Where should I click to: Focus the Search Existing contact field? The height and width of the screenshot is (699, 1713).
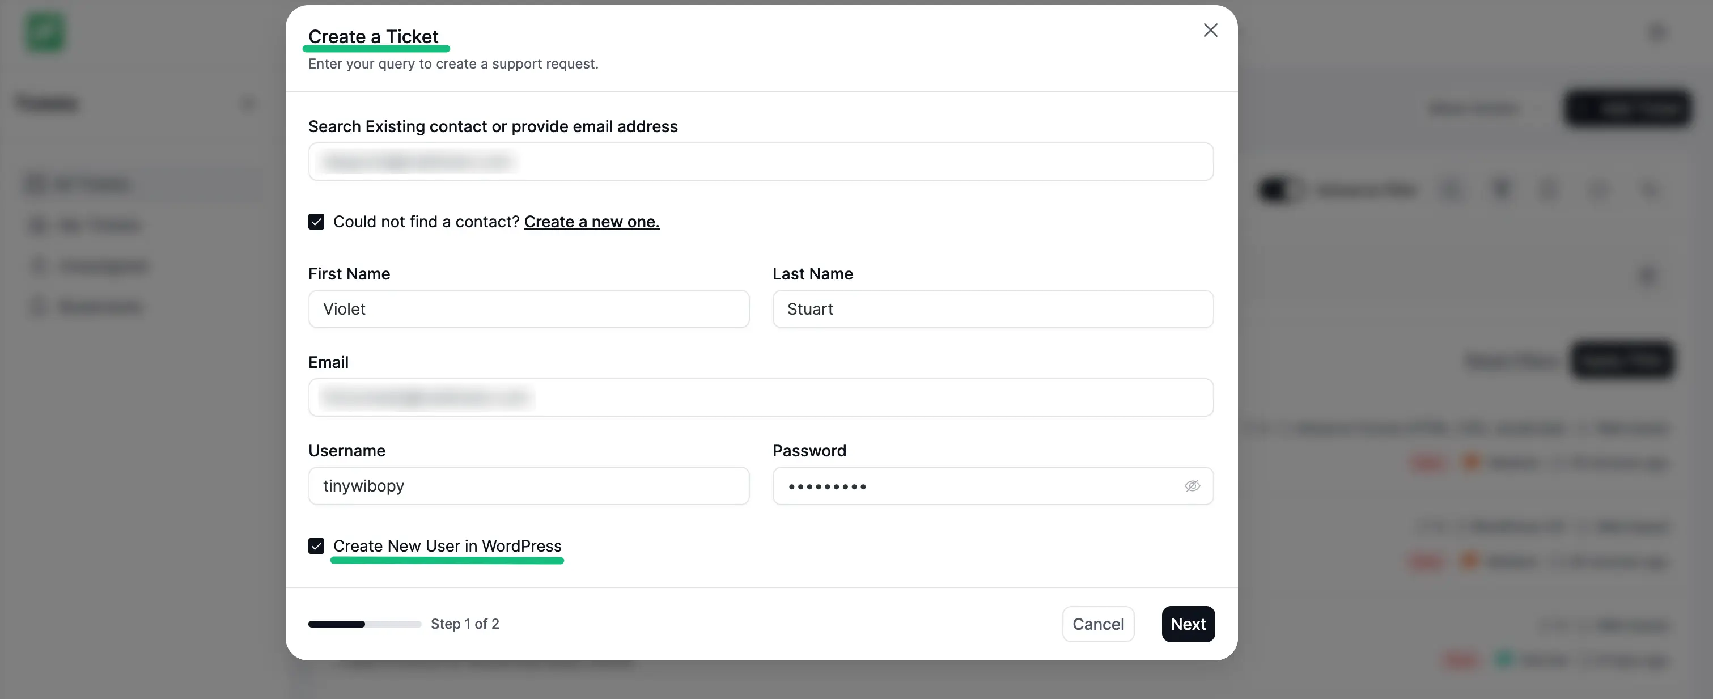pyautogui.click(x=761, y=162)
